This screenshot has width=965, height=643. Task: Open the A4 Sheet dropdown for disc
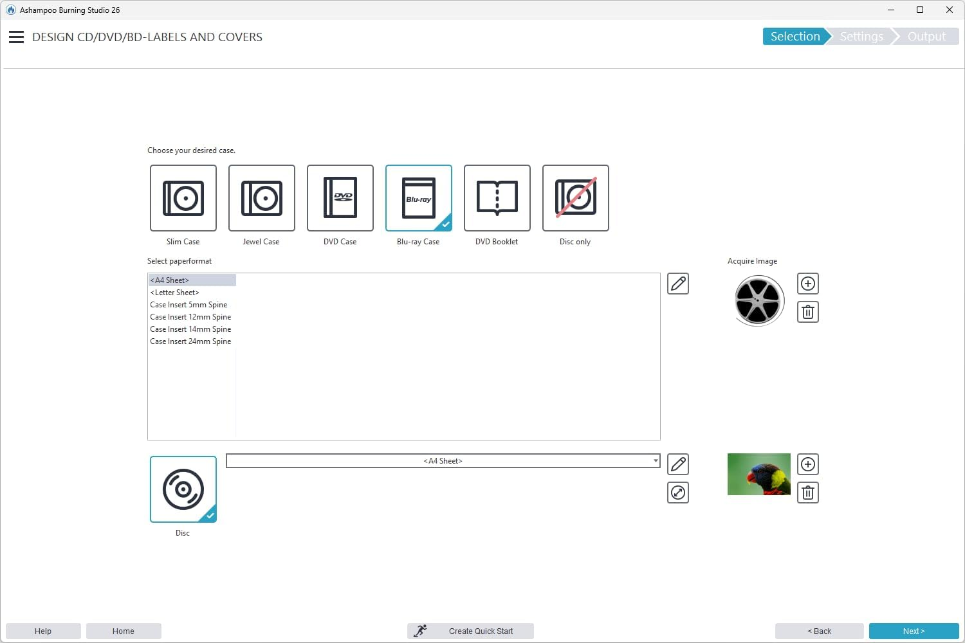tap(655, 460)
